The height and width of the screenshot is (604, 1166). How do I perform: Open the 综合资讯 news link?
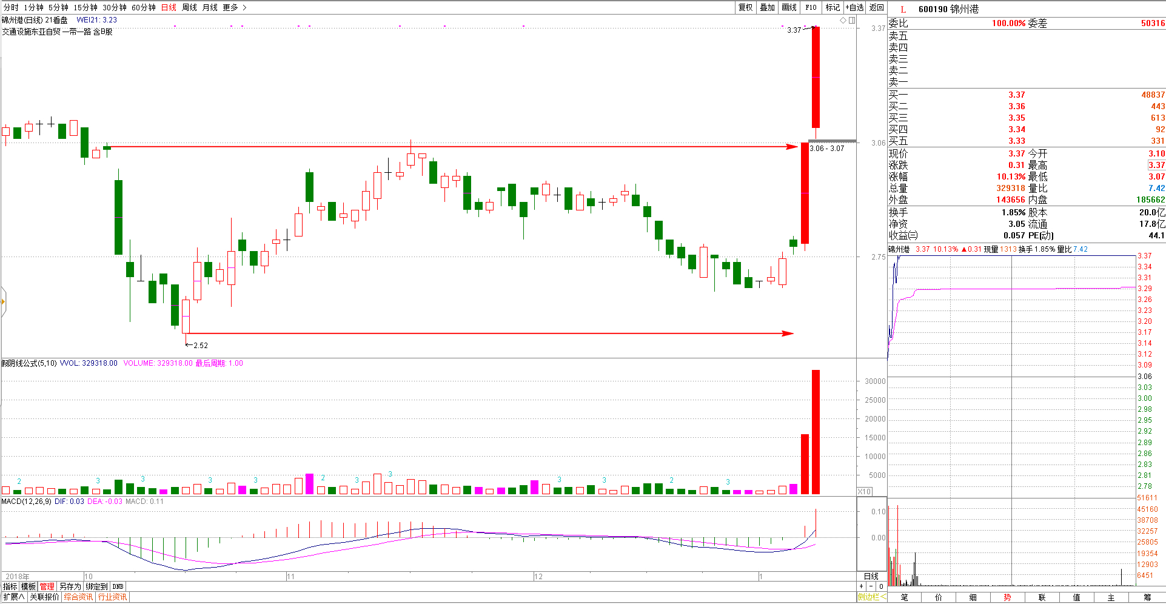[x=78, y=597]
